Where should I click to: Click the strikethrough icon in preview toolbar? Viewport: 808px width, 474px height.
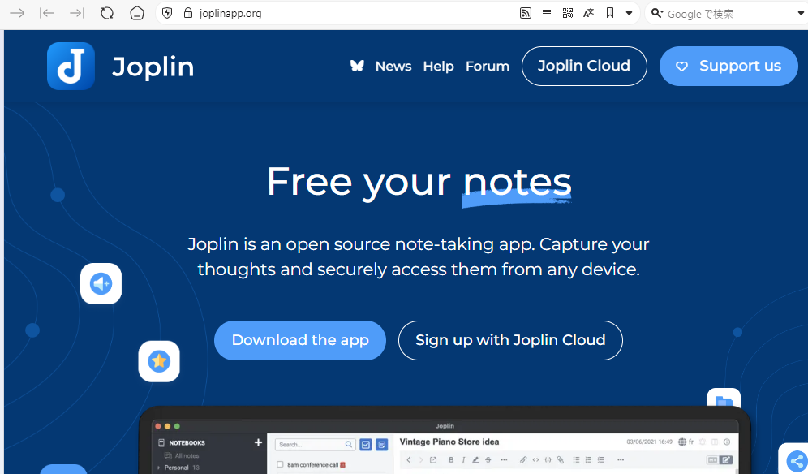click(488, 459)
